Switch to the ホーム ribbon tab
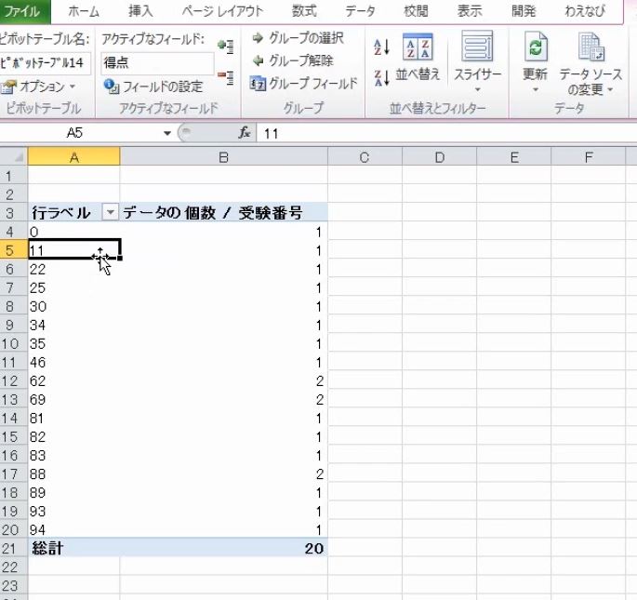The height and width of the screenshot is (600, 637). [84, 11]
